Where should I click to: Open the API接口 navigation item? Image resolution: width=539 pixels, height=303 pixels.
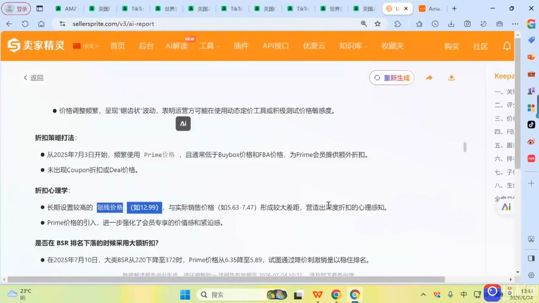point(276,46)
